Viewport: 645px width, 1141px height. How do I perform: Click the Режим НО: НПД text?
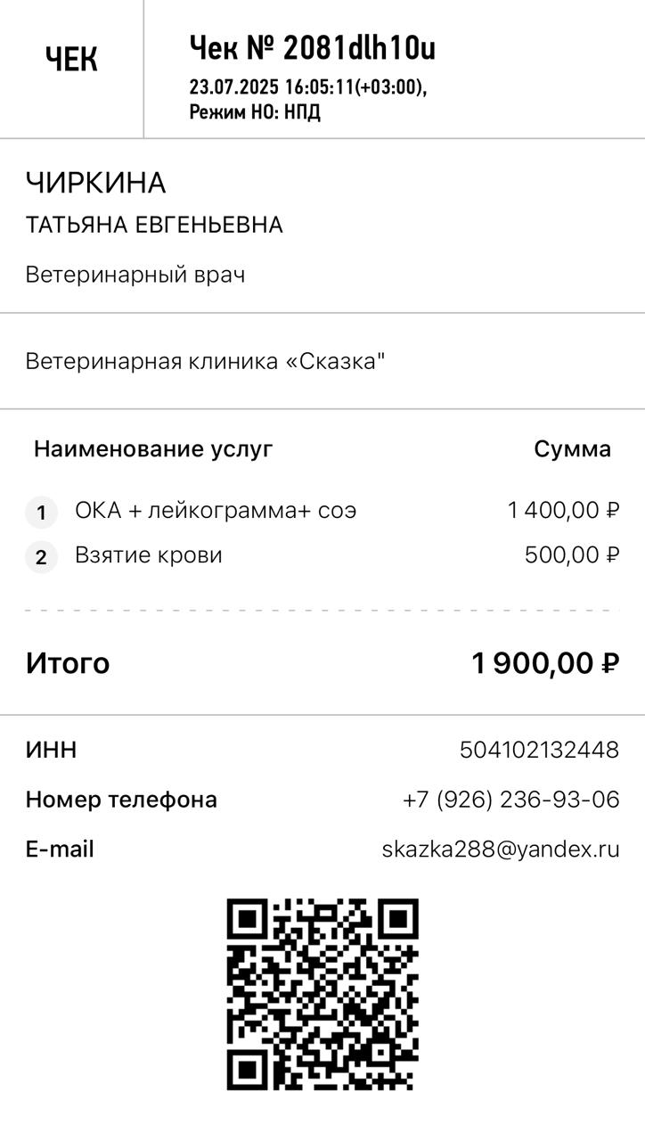point(255,112)
